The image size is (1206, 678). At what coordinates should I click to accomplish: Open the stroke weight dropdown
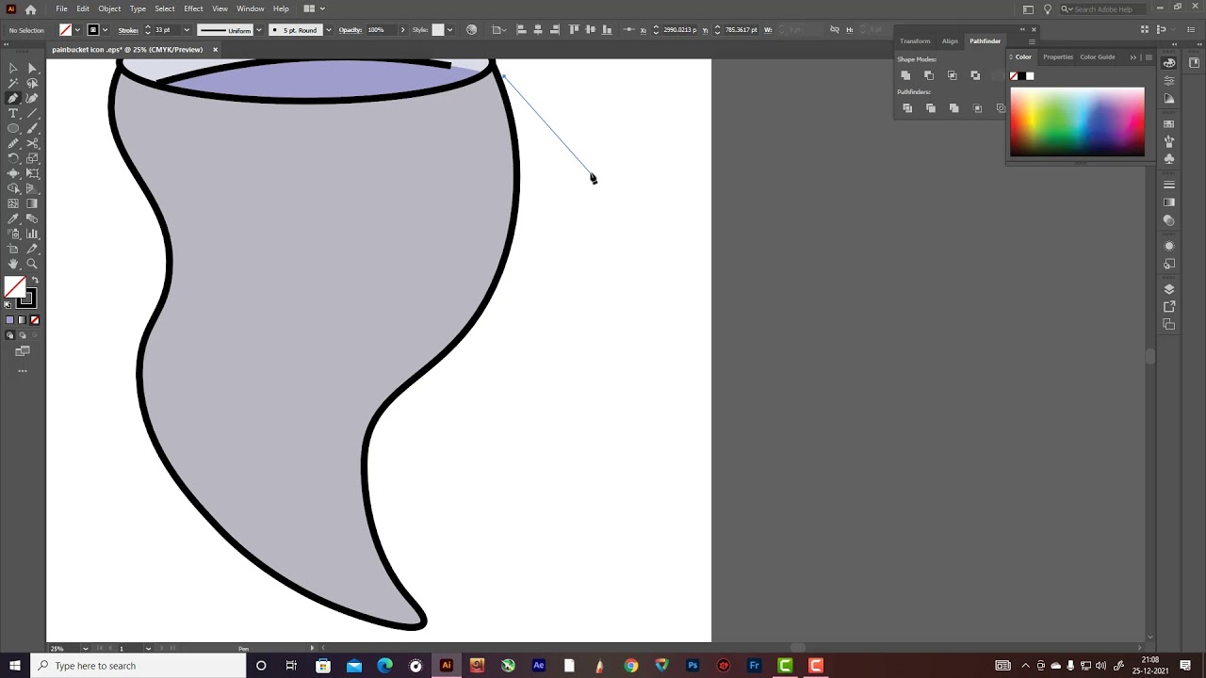point(187,30)
